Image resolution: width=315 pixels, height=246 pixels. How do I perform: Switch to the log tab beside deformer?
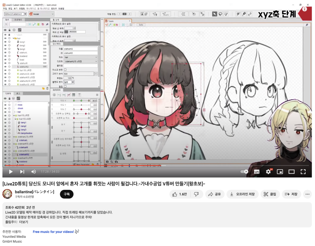point(18,93)
